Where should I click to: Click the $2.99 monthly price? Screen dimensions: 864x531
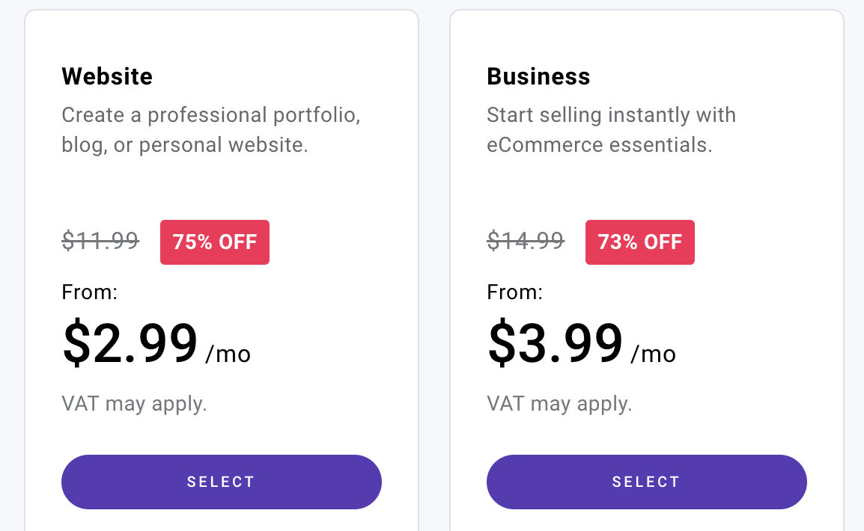point(130,344)
